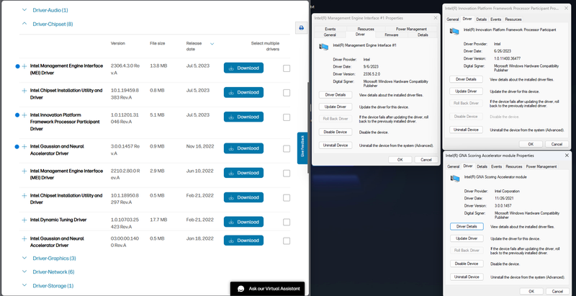Check the box for Chipset Installation Utility Jul 5, 2023
This screenshot has width=576, height=296.
(287, 93)
